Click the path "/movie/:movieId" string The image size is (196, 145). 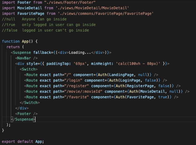(x=83, y=92)
